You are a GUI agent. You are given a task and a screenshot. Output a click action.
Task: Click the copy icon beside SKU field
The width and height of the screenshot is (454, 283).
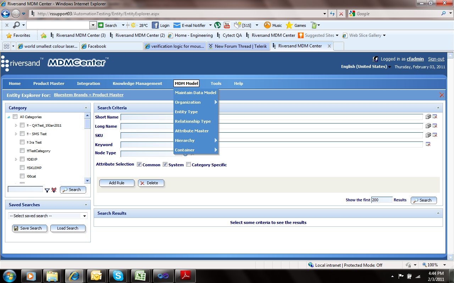(x=428, y=135)
